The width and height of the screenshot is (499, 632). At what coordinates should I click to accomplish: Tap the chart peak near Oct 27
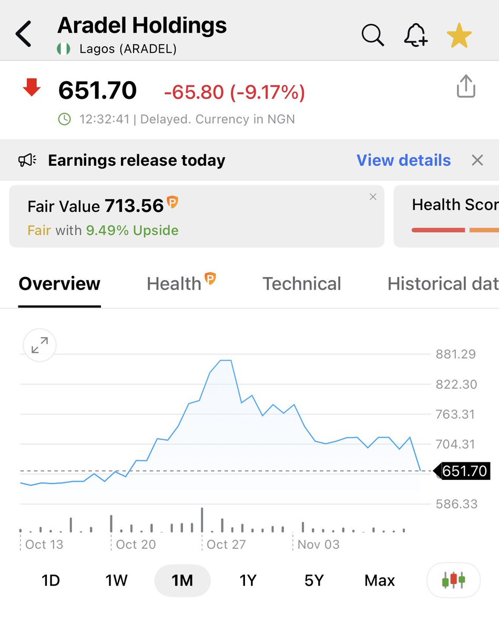click(x=226, y=360)
